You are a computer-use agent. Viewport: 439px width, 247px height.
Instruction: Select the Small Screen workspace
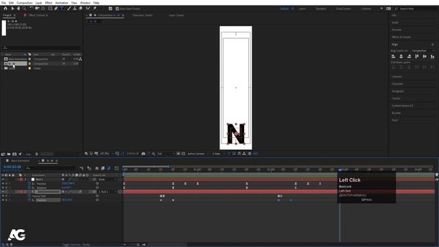coord(343,9)
